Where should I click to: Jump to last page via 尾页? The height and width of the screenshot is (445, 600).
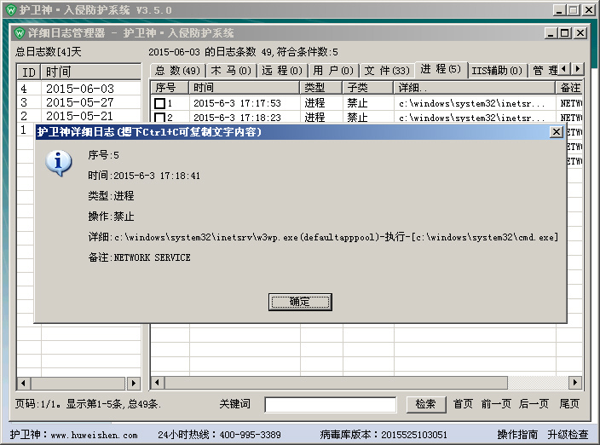pos(569,404)
